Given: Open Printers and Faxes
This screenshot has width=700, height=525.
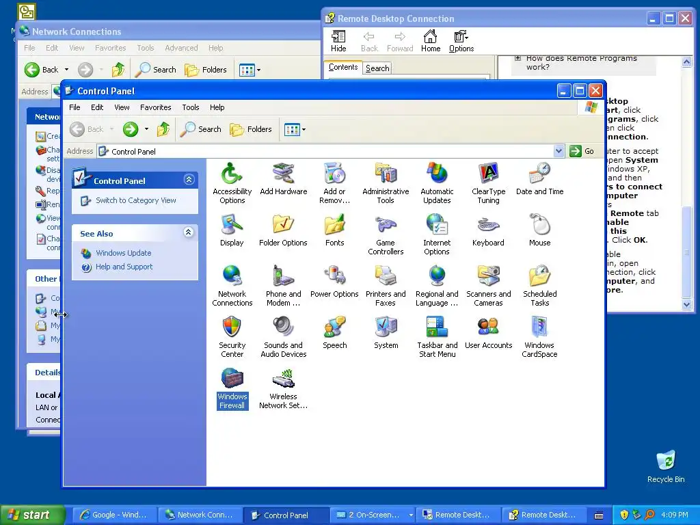Looking at the screenshot, I should (386, 286).
